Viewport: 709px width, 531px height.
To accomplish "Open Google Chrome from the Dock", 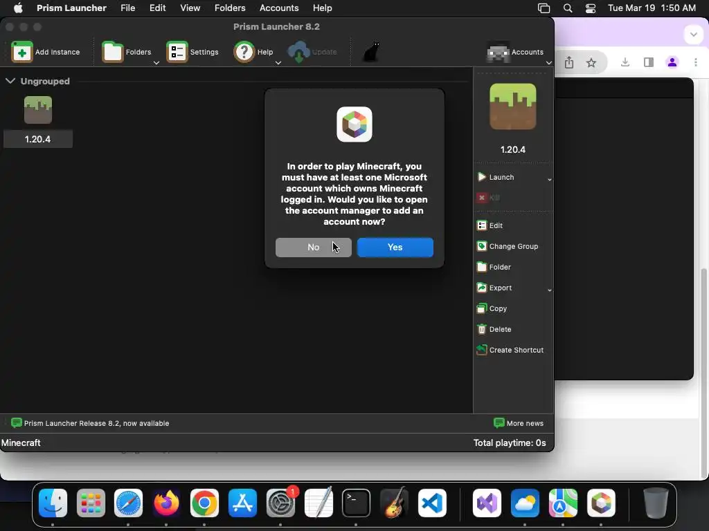I will [x=204, y=503].
